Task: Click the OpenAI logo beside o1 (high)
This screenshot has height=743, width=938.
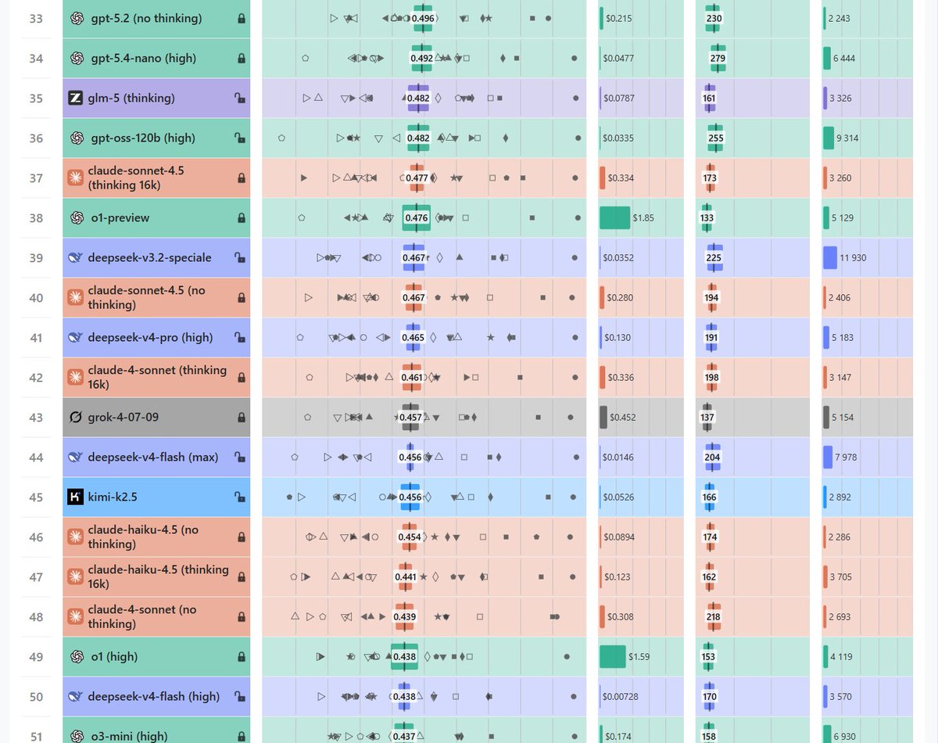Action: [77, 656]
